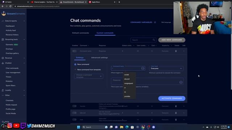Image resolution: width=232 pixels, height=130 pixels.
Task: Open a new browser tab with plus icon
Action: click(x=119, y=2)
